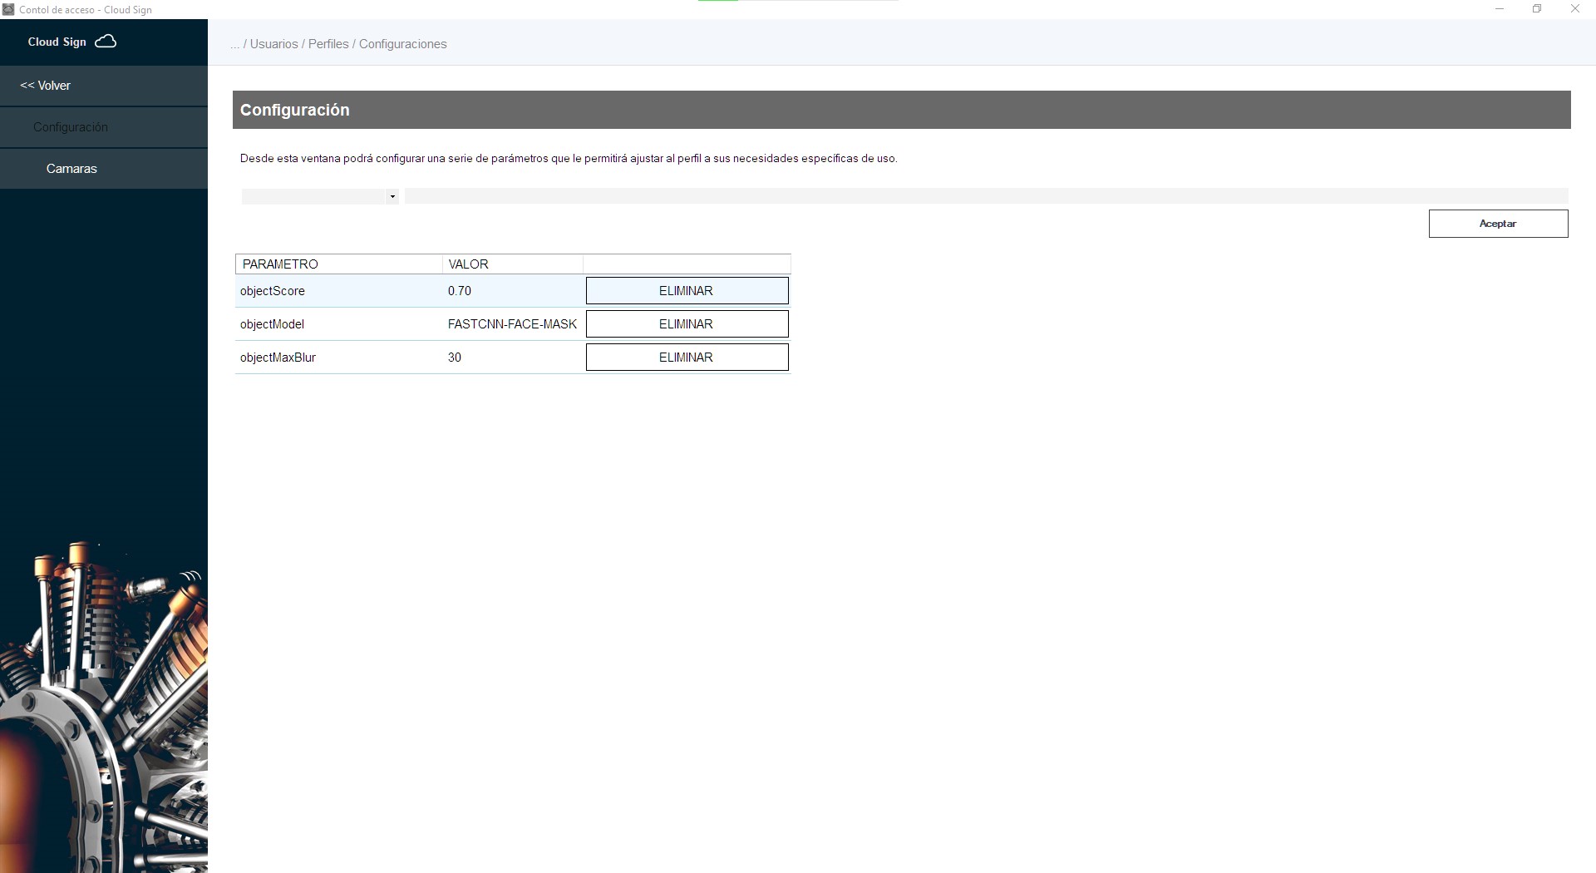The width and height of the screenshot is (1596, 873).
Task: Go back using the << Volver item
Action: point(46,86)
